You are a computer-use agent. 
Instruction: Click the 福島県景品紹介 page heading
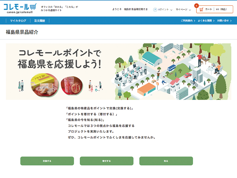coord(22,32)
